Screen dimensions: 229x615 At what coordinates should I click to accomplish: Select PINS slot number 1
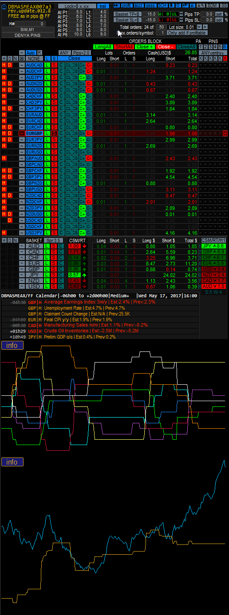(201, 47)
